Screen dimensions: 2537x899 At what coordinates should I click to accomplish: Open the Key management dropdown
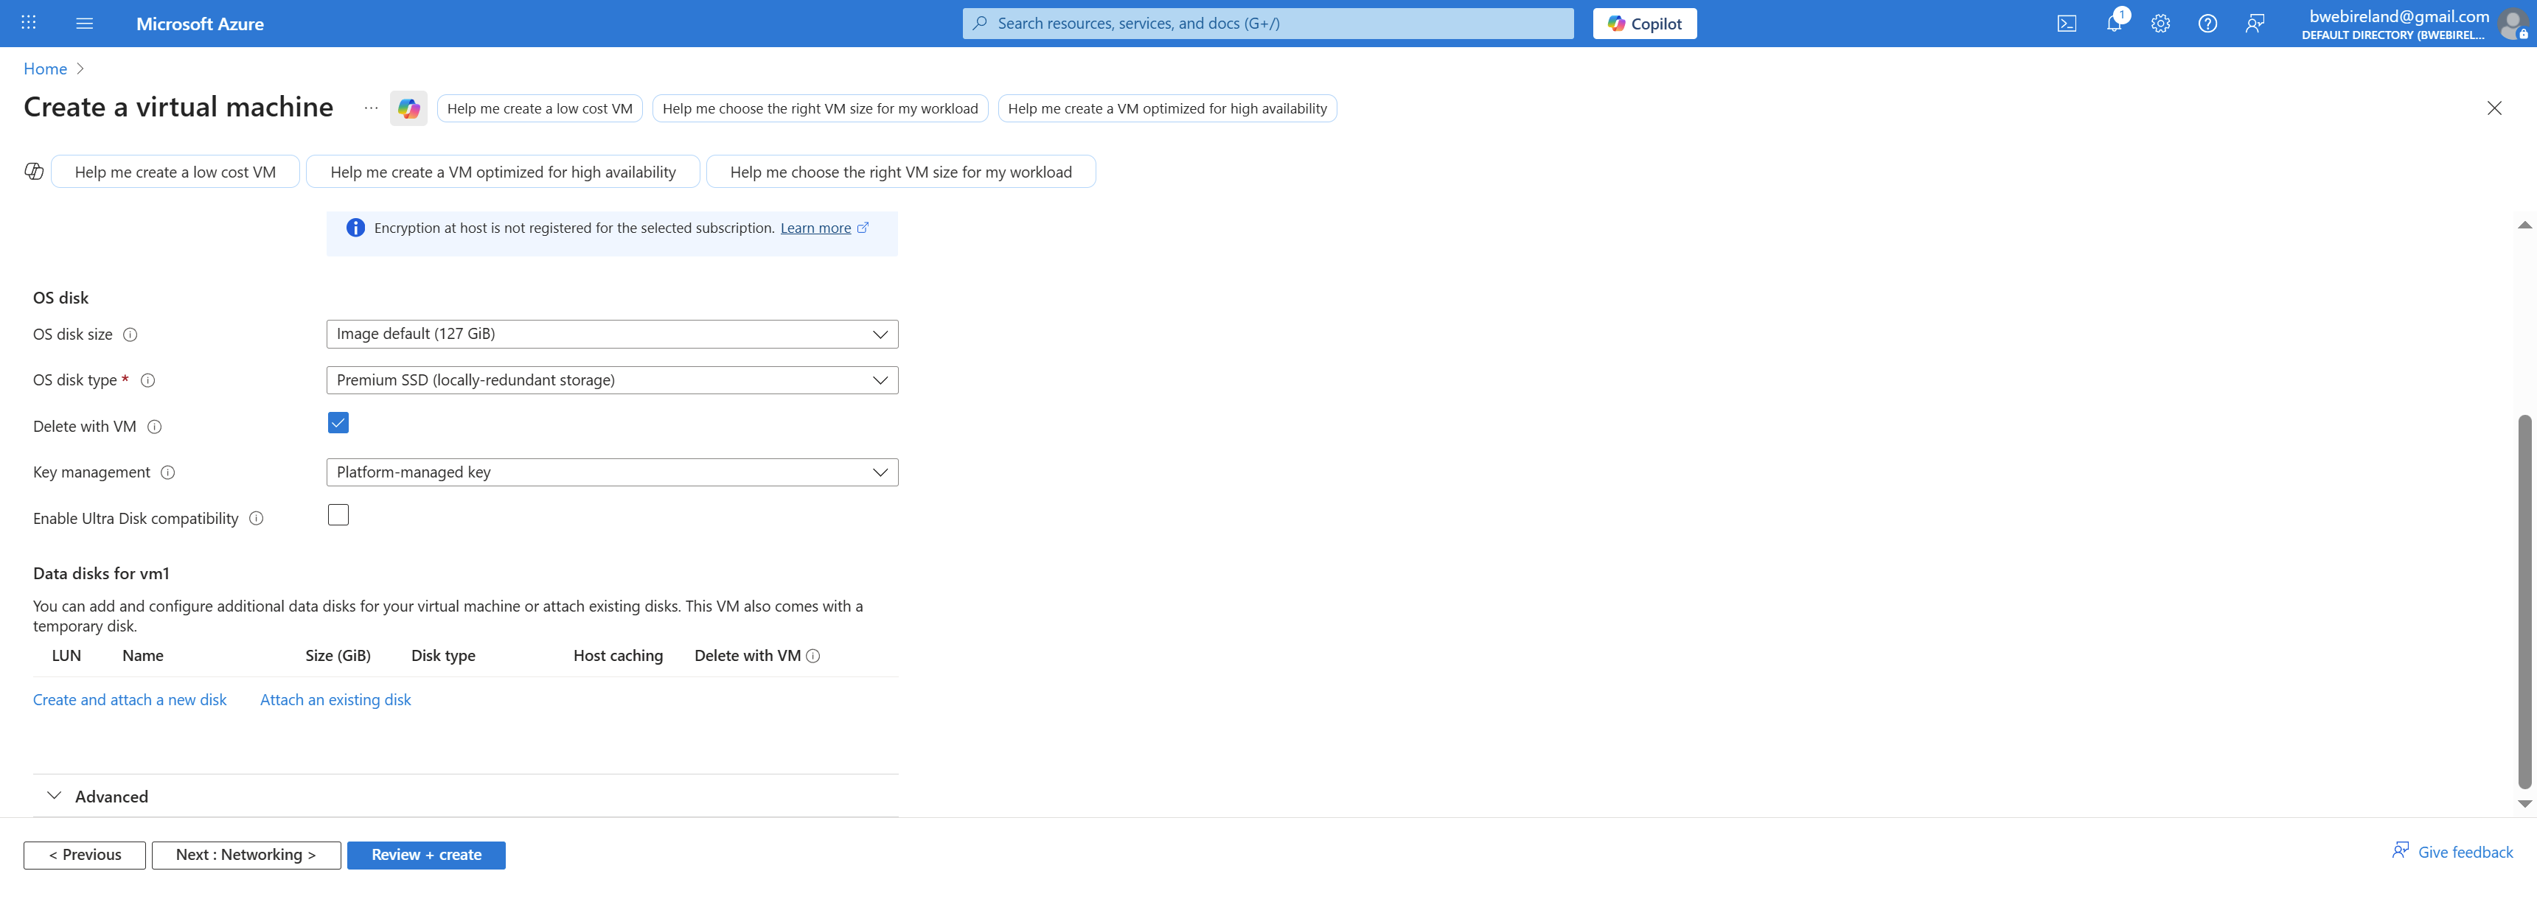click(x=612, y=472)
